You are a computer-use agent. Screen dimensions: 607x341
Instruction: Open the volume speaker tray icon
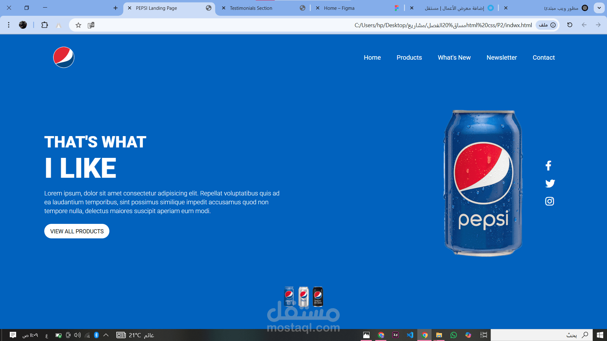pyautogui.click(x=77, y=335)
